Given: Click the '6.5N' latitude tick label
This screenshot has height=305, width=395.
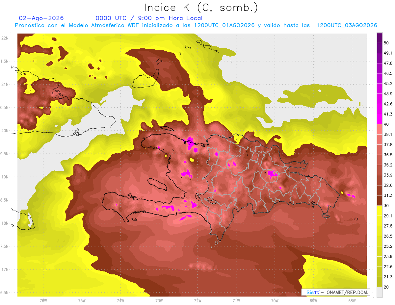Looking at the screenshot, I should click(5, 292).
